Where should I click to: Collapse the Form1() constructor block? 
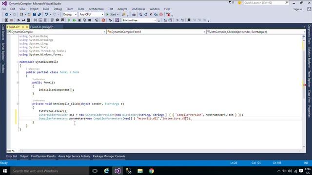(18, 83)
